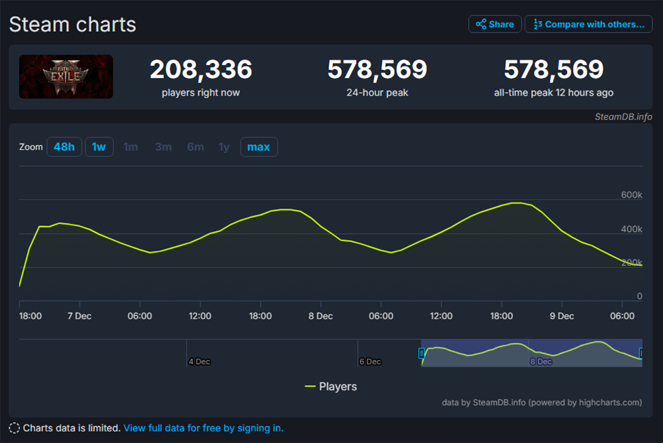
Task: Switch to the 1w zoom view
Action: pyautogui.click(x=99, y=146)
